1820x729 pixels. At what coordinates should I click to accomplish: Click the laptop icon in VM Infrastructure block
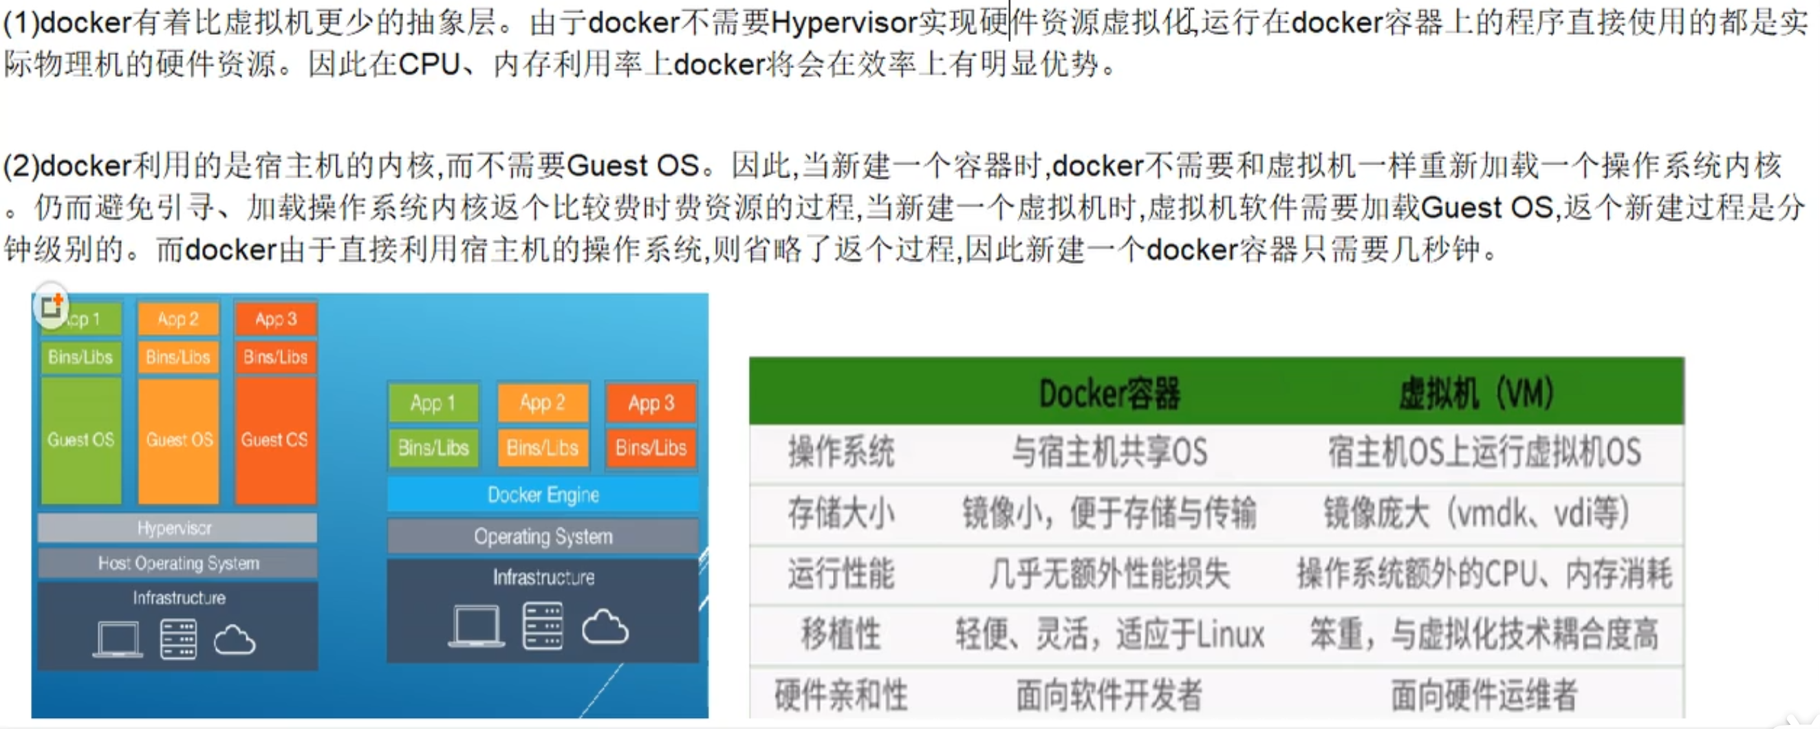(118, 640)
